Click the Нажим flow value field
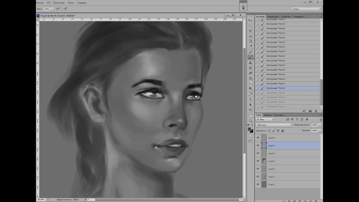The height and width of the screenshot is (202, 359). pos(47,9)
